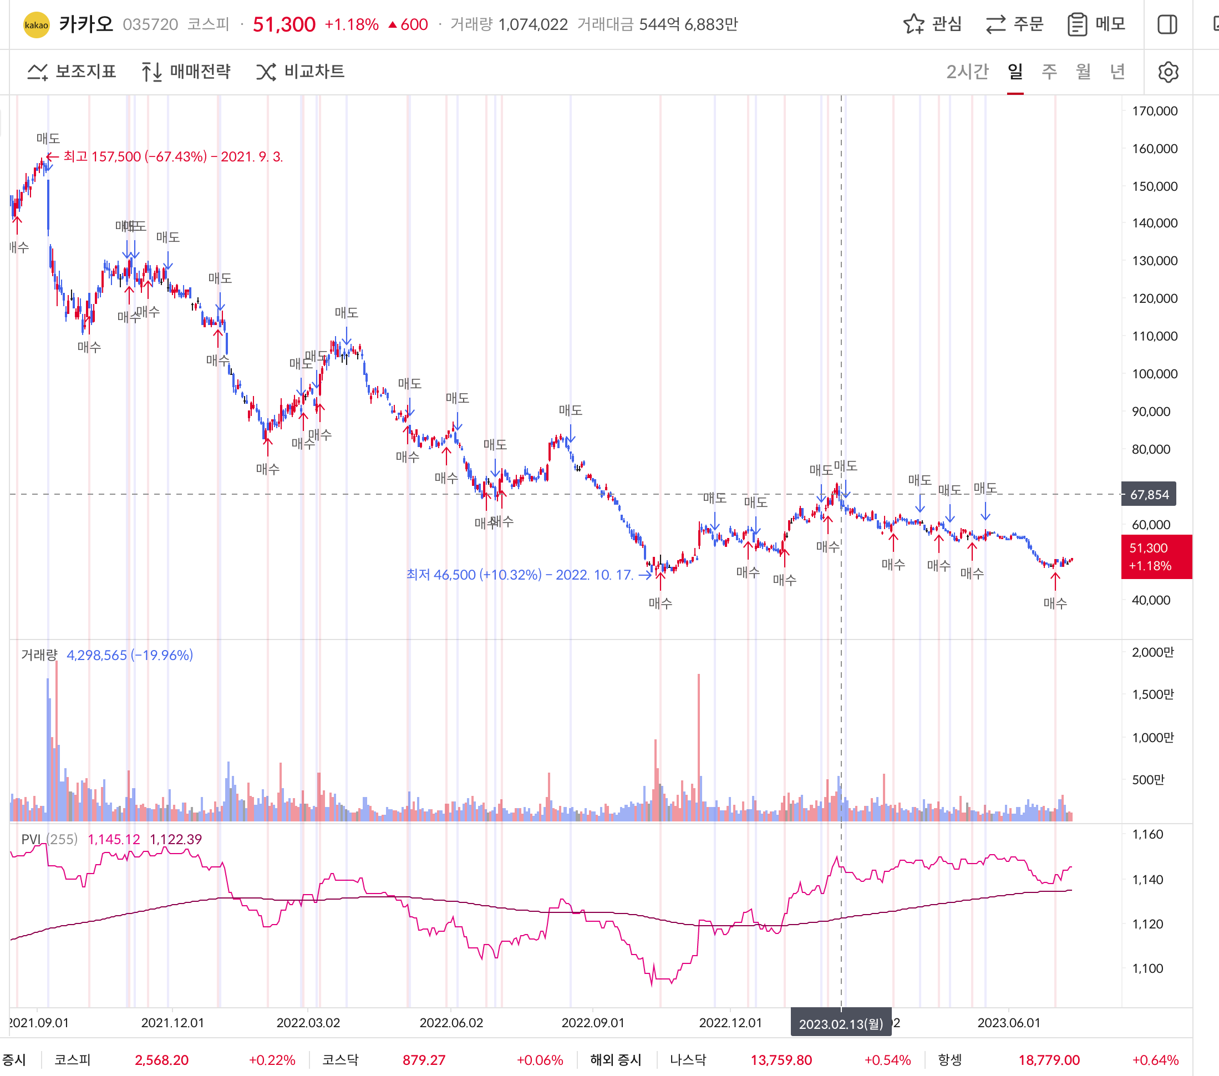Click the 코스피 index in bottom ticker
The width and height of the screenshot is (1219, 1076).
pos(72,1059)
